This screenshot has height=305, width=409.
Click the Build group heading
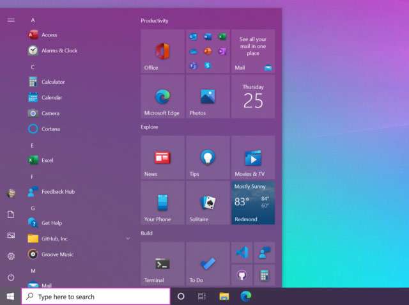(146, 233)
